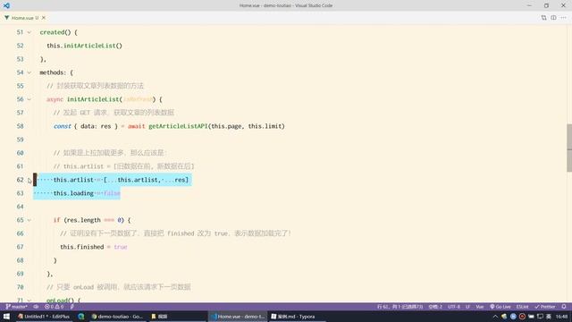Click the UTF-8 encoding selector
Viewport: 572px width, 322px height.
(x=454, y=307)
